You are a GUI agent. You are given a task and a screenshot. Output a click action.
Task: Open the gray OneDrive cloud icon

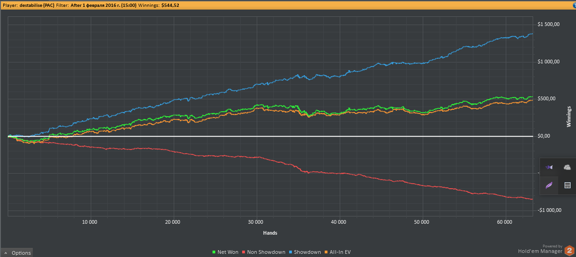point(567,167)
